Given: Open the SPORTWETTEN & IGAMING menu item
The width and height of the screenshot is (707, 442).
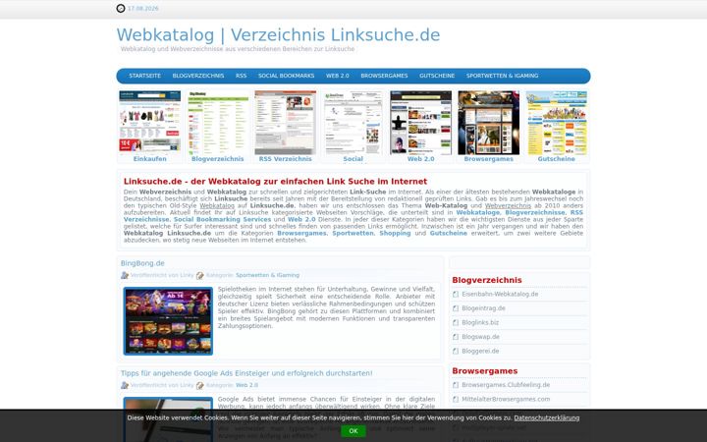Looking at the screenshot, I should click(x=503, y=76).
